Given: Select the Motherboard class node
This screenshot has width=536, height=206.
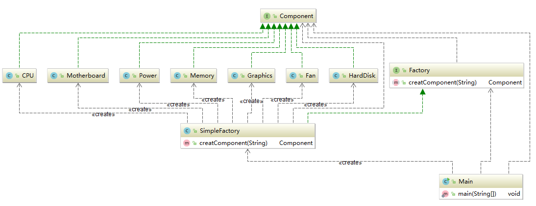Looking at the screenshot, I should [78, 76].
